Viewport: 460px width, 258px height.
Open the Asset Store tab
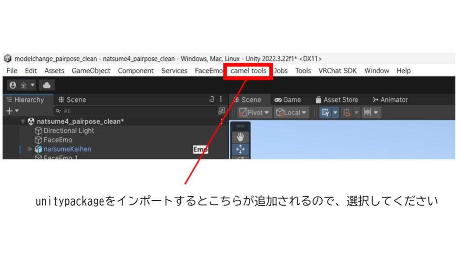tap(337, 100)
